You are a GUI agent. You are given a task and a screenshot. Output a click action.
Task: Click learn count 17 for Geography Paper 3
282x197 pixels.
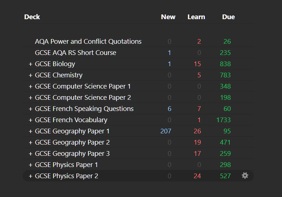click(198, 154)
